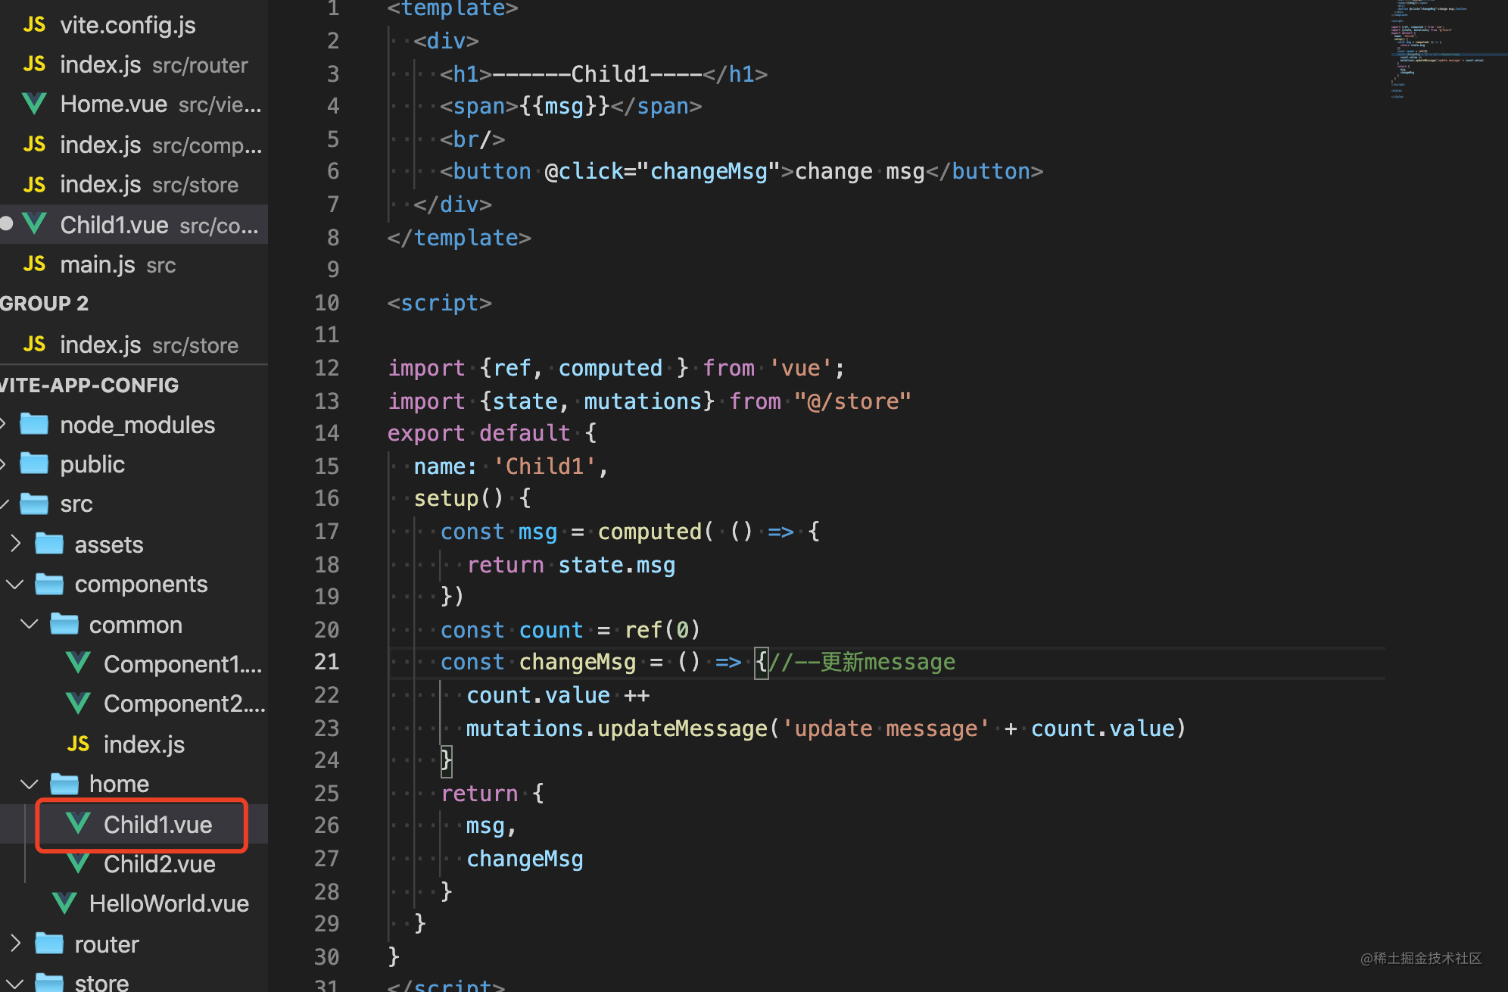
Task: Open Child2.vue in the file tree
Action: [x=159, y=864]
